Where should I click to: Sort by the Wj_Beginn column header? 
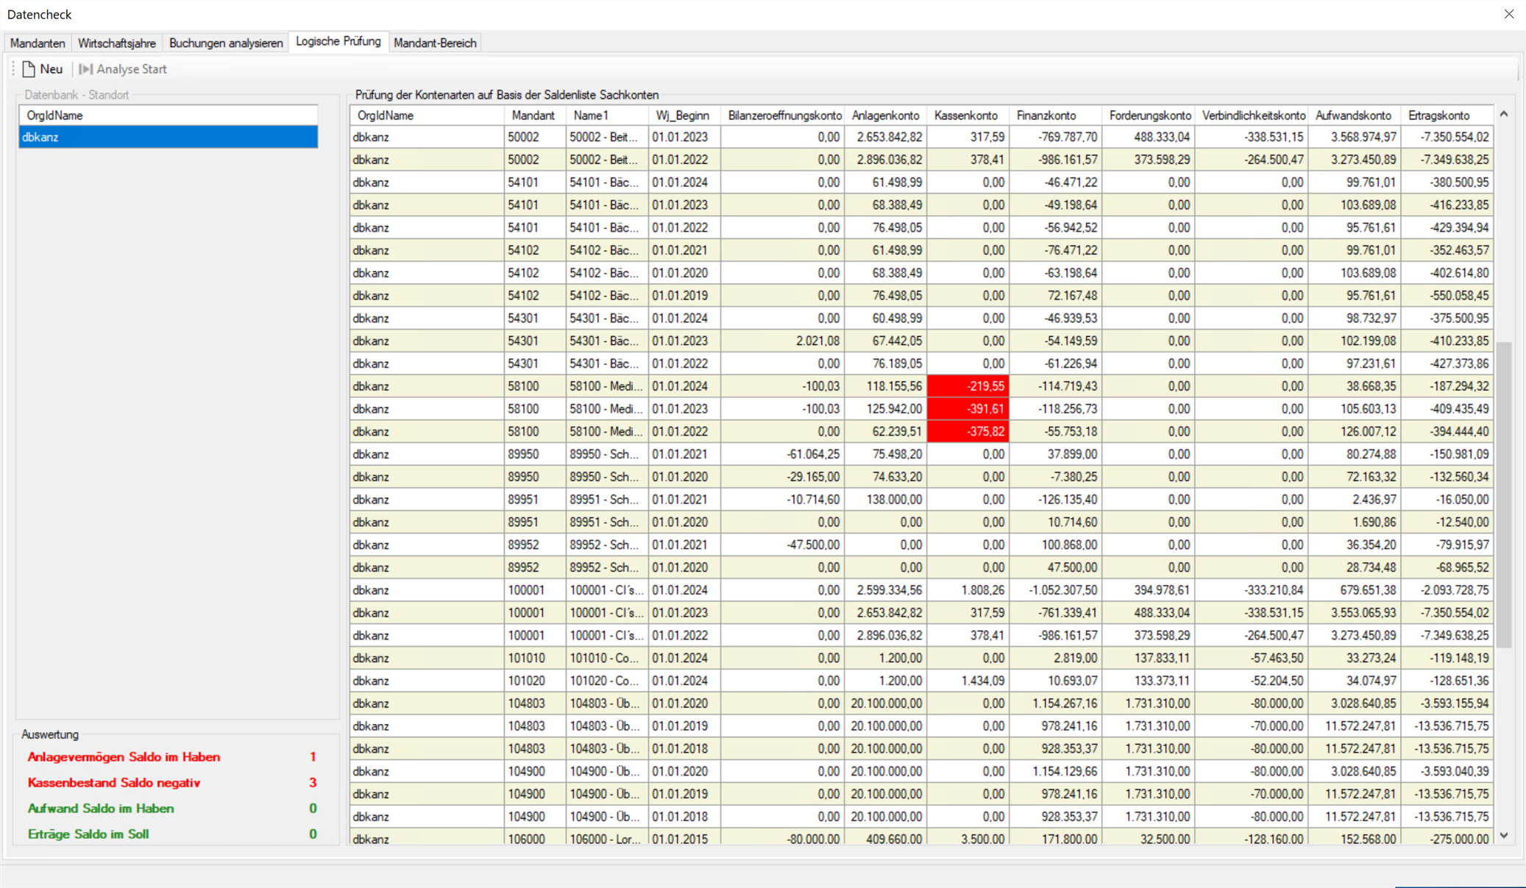pos(684,116)
